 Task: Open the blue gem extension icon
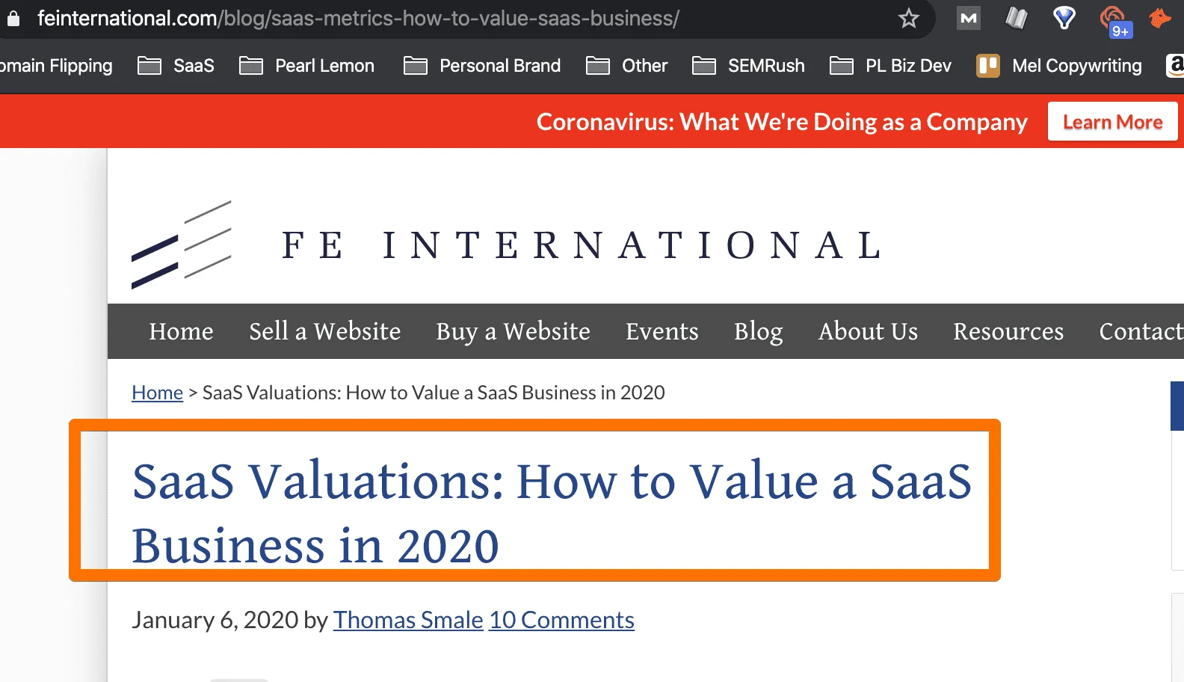(1064, 18)
